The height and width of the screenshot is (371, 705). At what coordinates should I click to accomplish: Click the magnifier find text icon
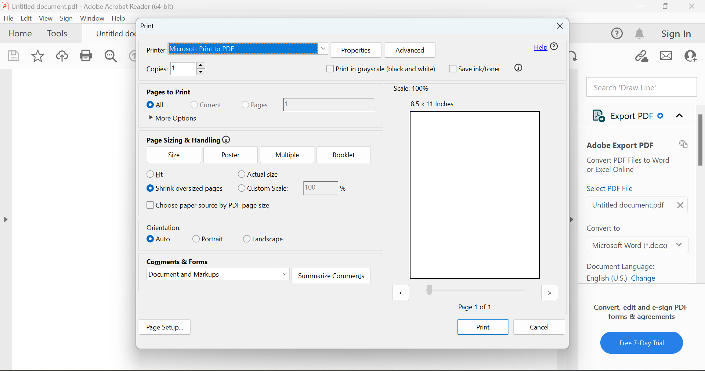(111, 56)
